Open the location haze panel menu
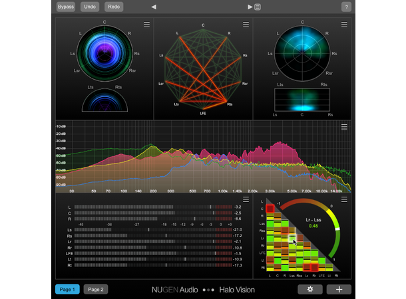Image resolution: width=406 pixels, height=299 pixels. click(x=344, y=25)
